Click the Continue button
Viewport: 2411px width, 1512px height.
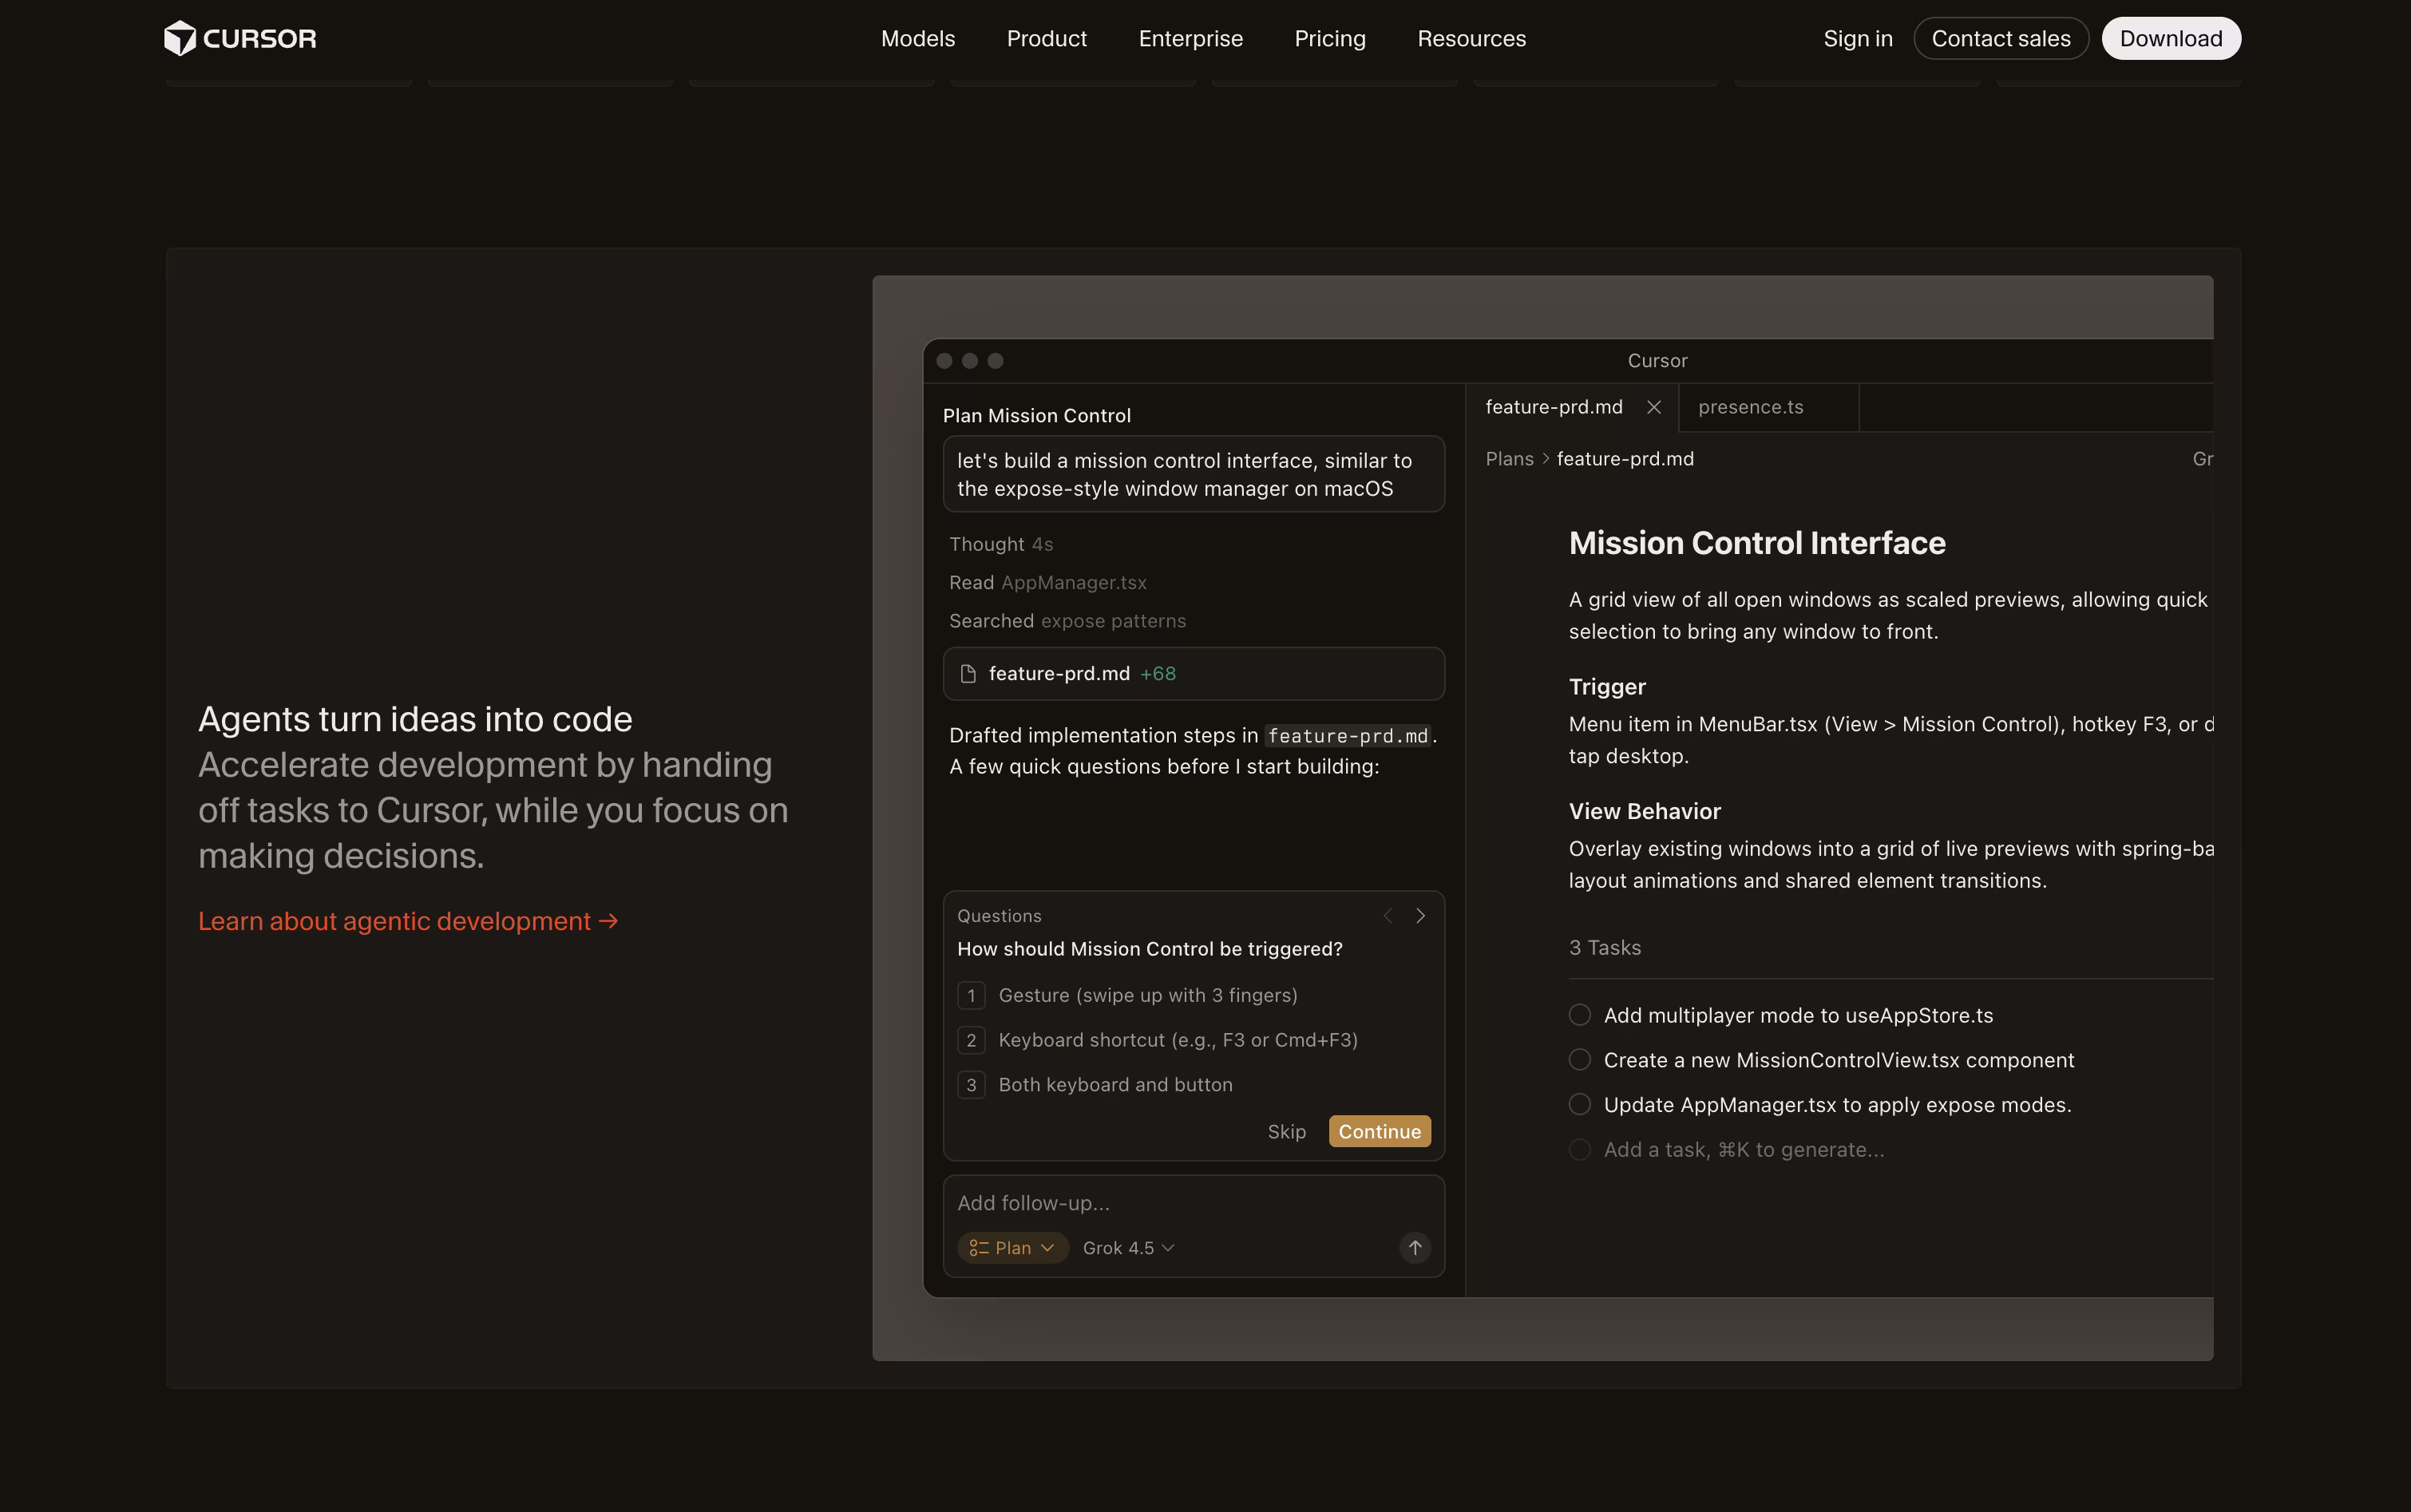pos(1379,1131)
